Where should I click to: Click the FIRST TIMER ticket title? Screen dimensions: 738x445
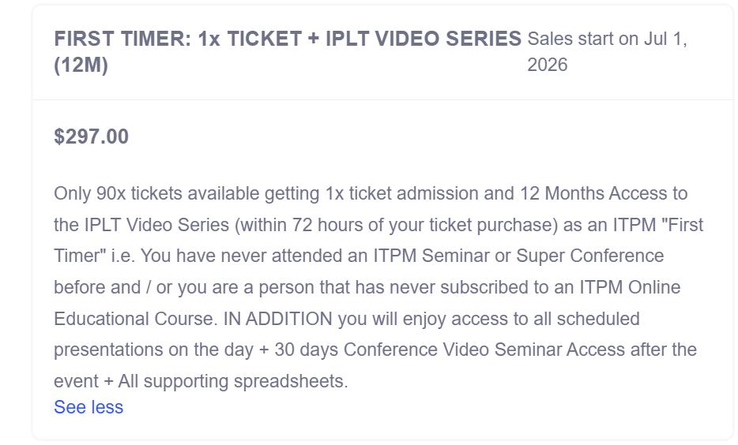point(287,39)
